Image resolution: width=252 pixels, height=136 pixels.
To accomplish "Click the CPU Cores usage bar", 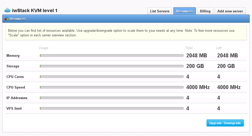I will (112, 77).
